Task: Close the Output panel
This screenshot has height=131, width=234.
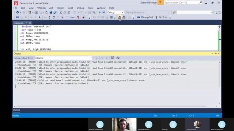Action: 219,53
